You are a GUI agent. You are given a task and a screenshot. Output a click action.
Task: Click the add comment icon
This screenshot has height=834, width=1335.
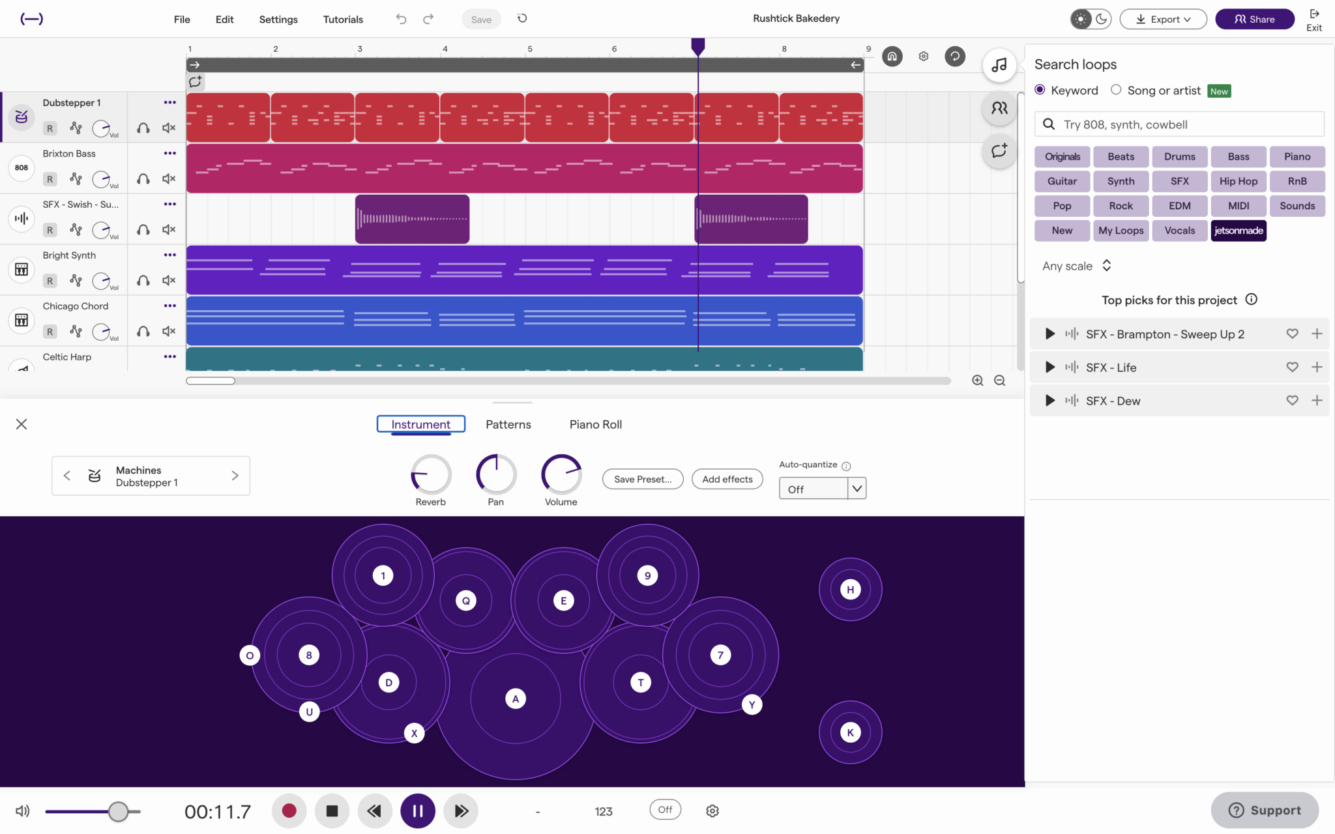(999, 151)
